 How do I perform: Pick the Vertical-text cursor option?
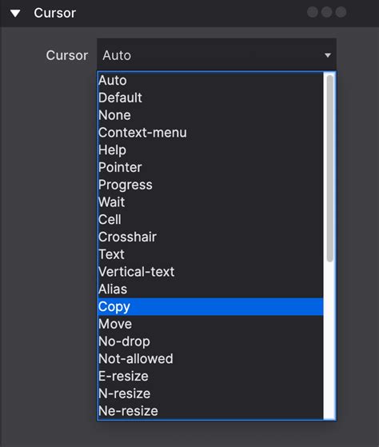coord(210,272)
